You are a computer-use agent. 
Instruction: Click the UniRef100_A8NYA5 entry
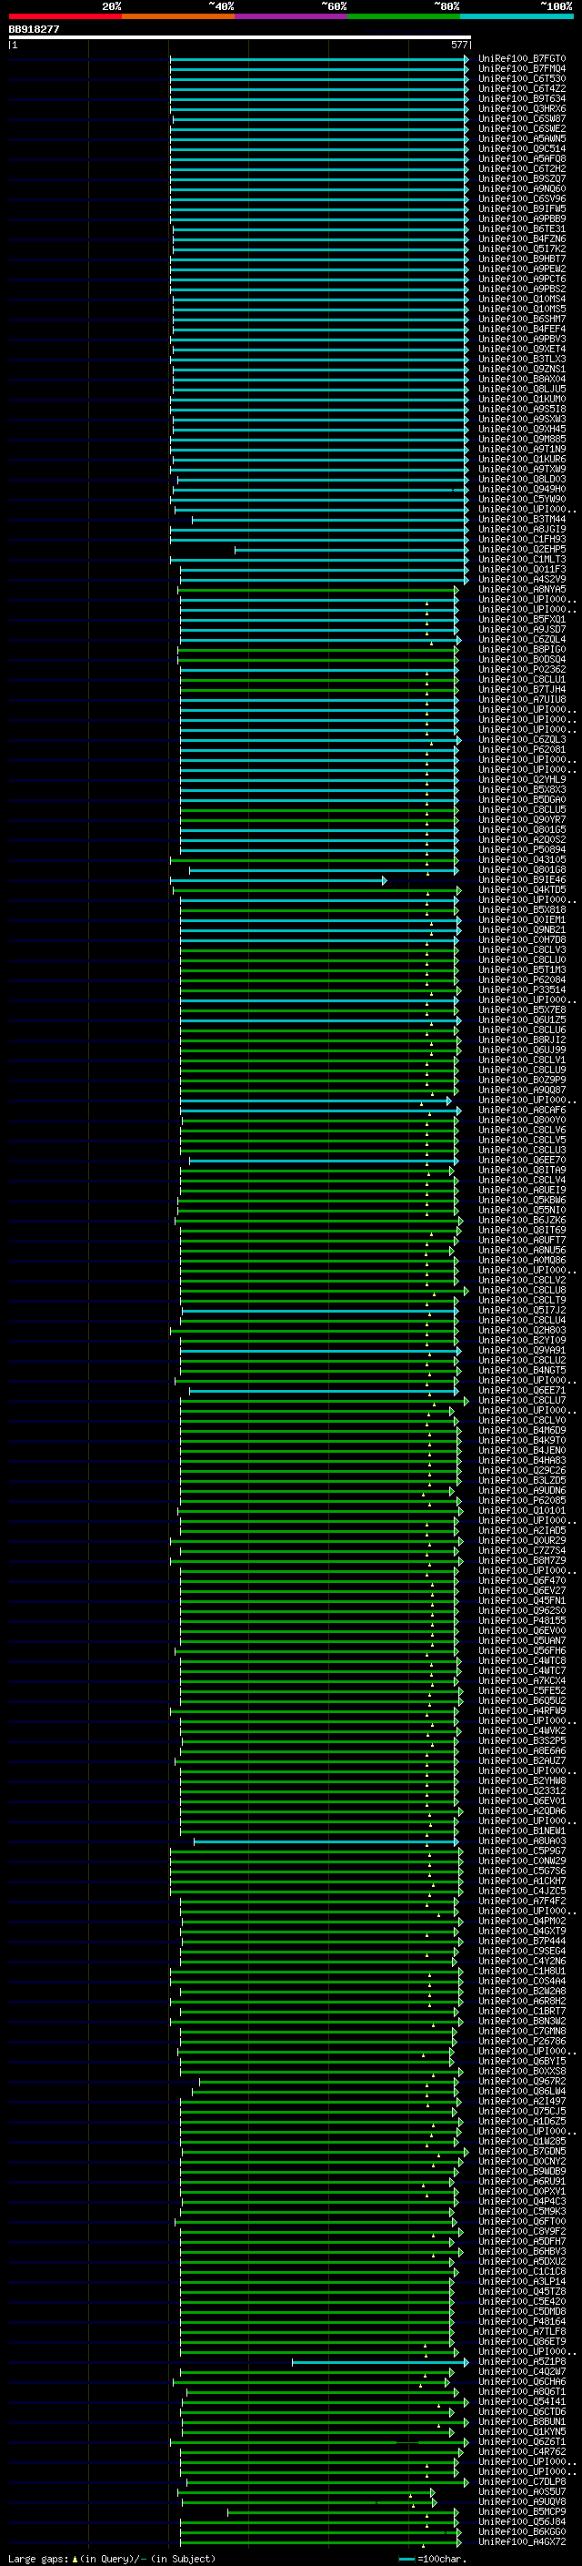[522, 590]
